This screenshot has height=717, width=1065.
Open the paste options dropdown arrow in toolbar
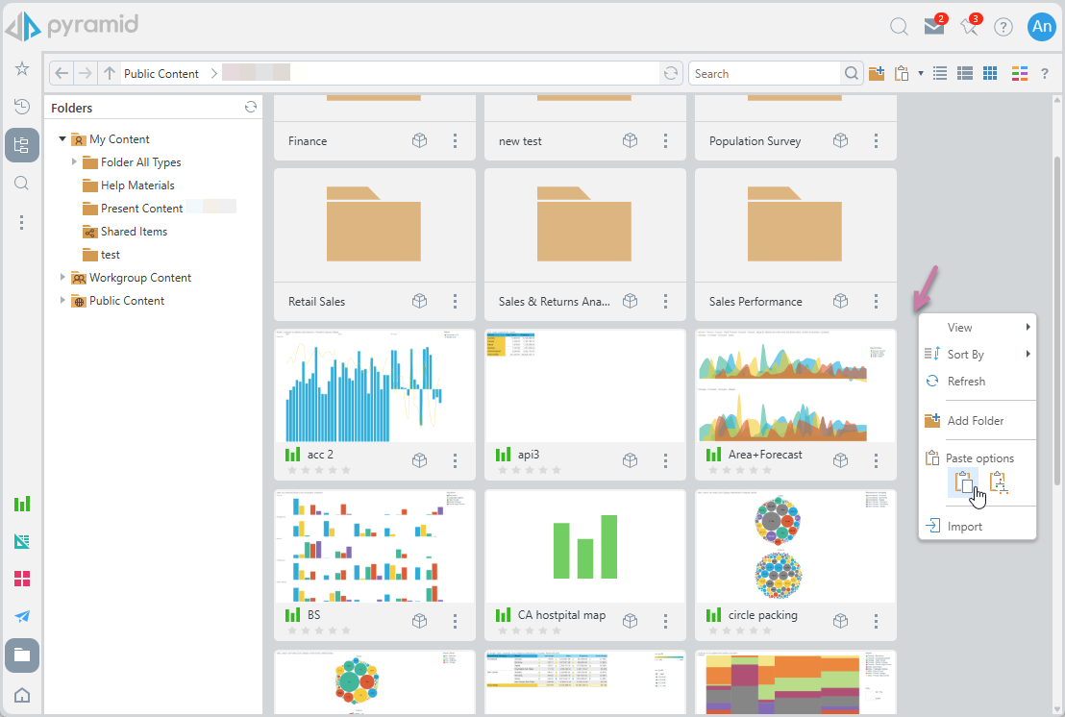(921, 74)
